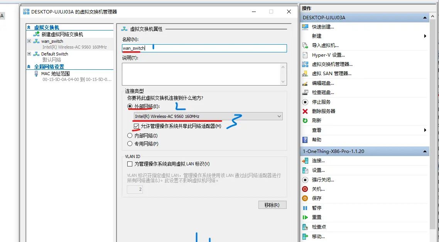439x242 pixels.
Task: Click the wan_switch network icon in the tree
Action: 36,41
